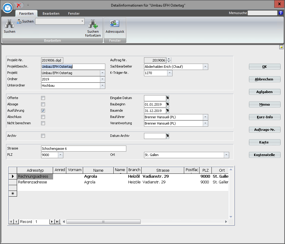Jump to last record in navigator
This screenshot has width=285, height=244.
pyautogui.click(x=57, y=222)
